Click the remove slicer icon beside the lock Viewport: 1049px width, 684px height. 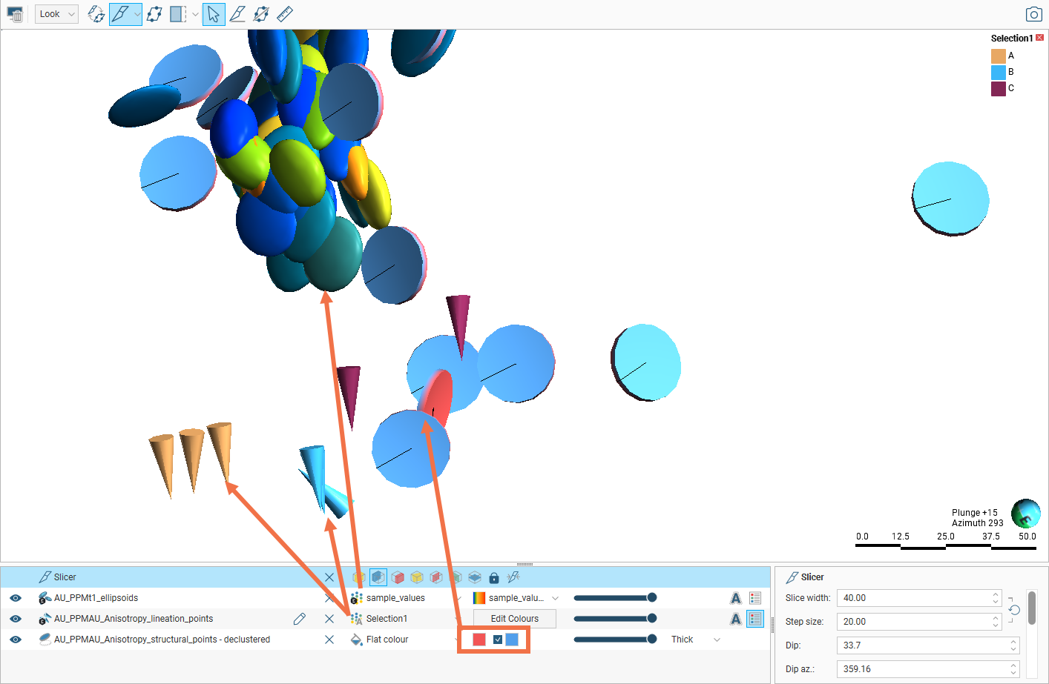pyautogui.click(x=513, y=577)
